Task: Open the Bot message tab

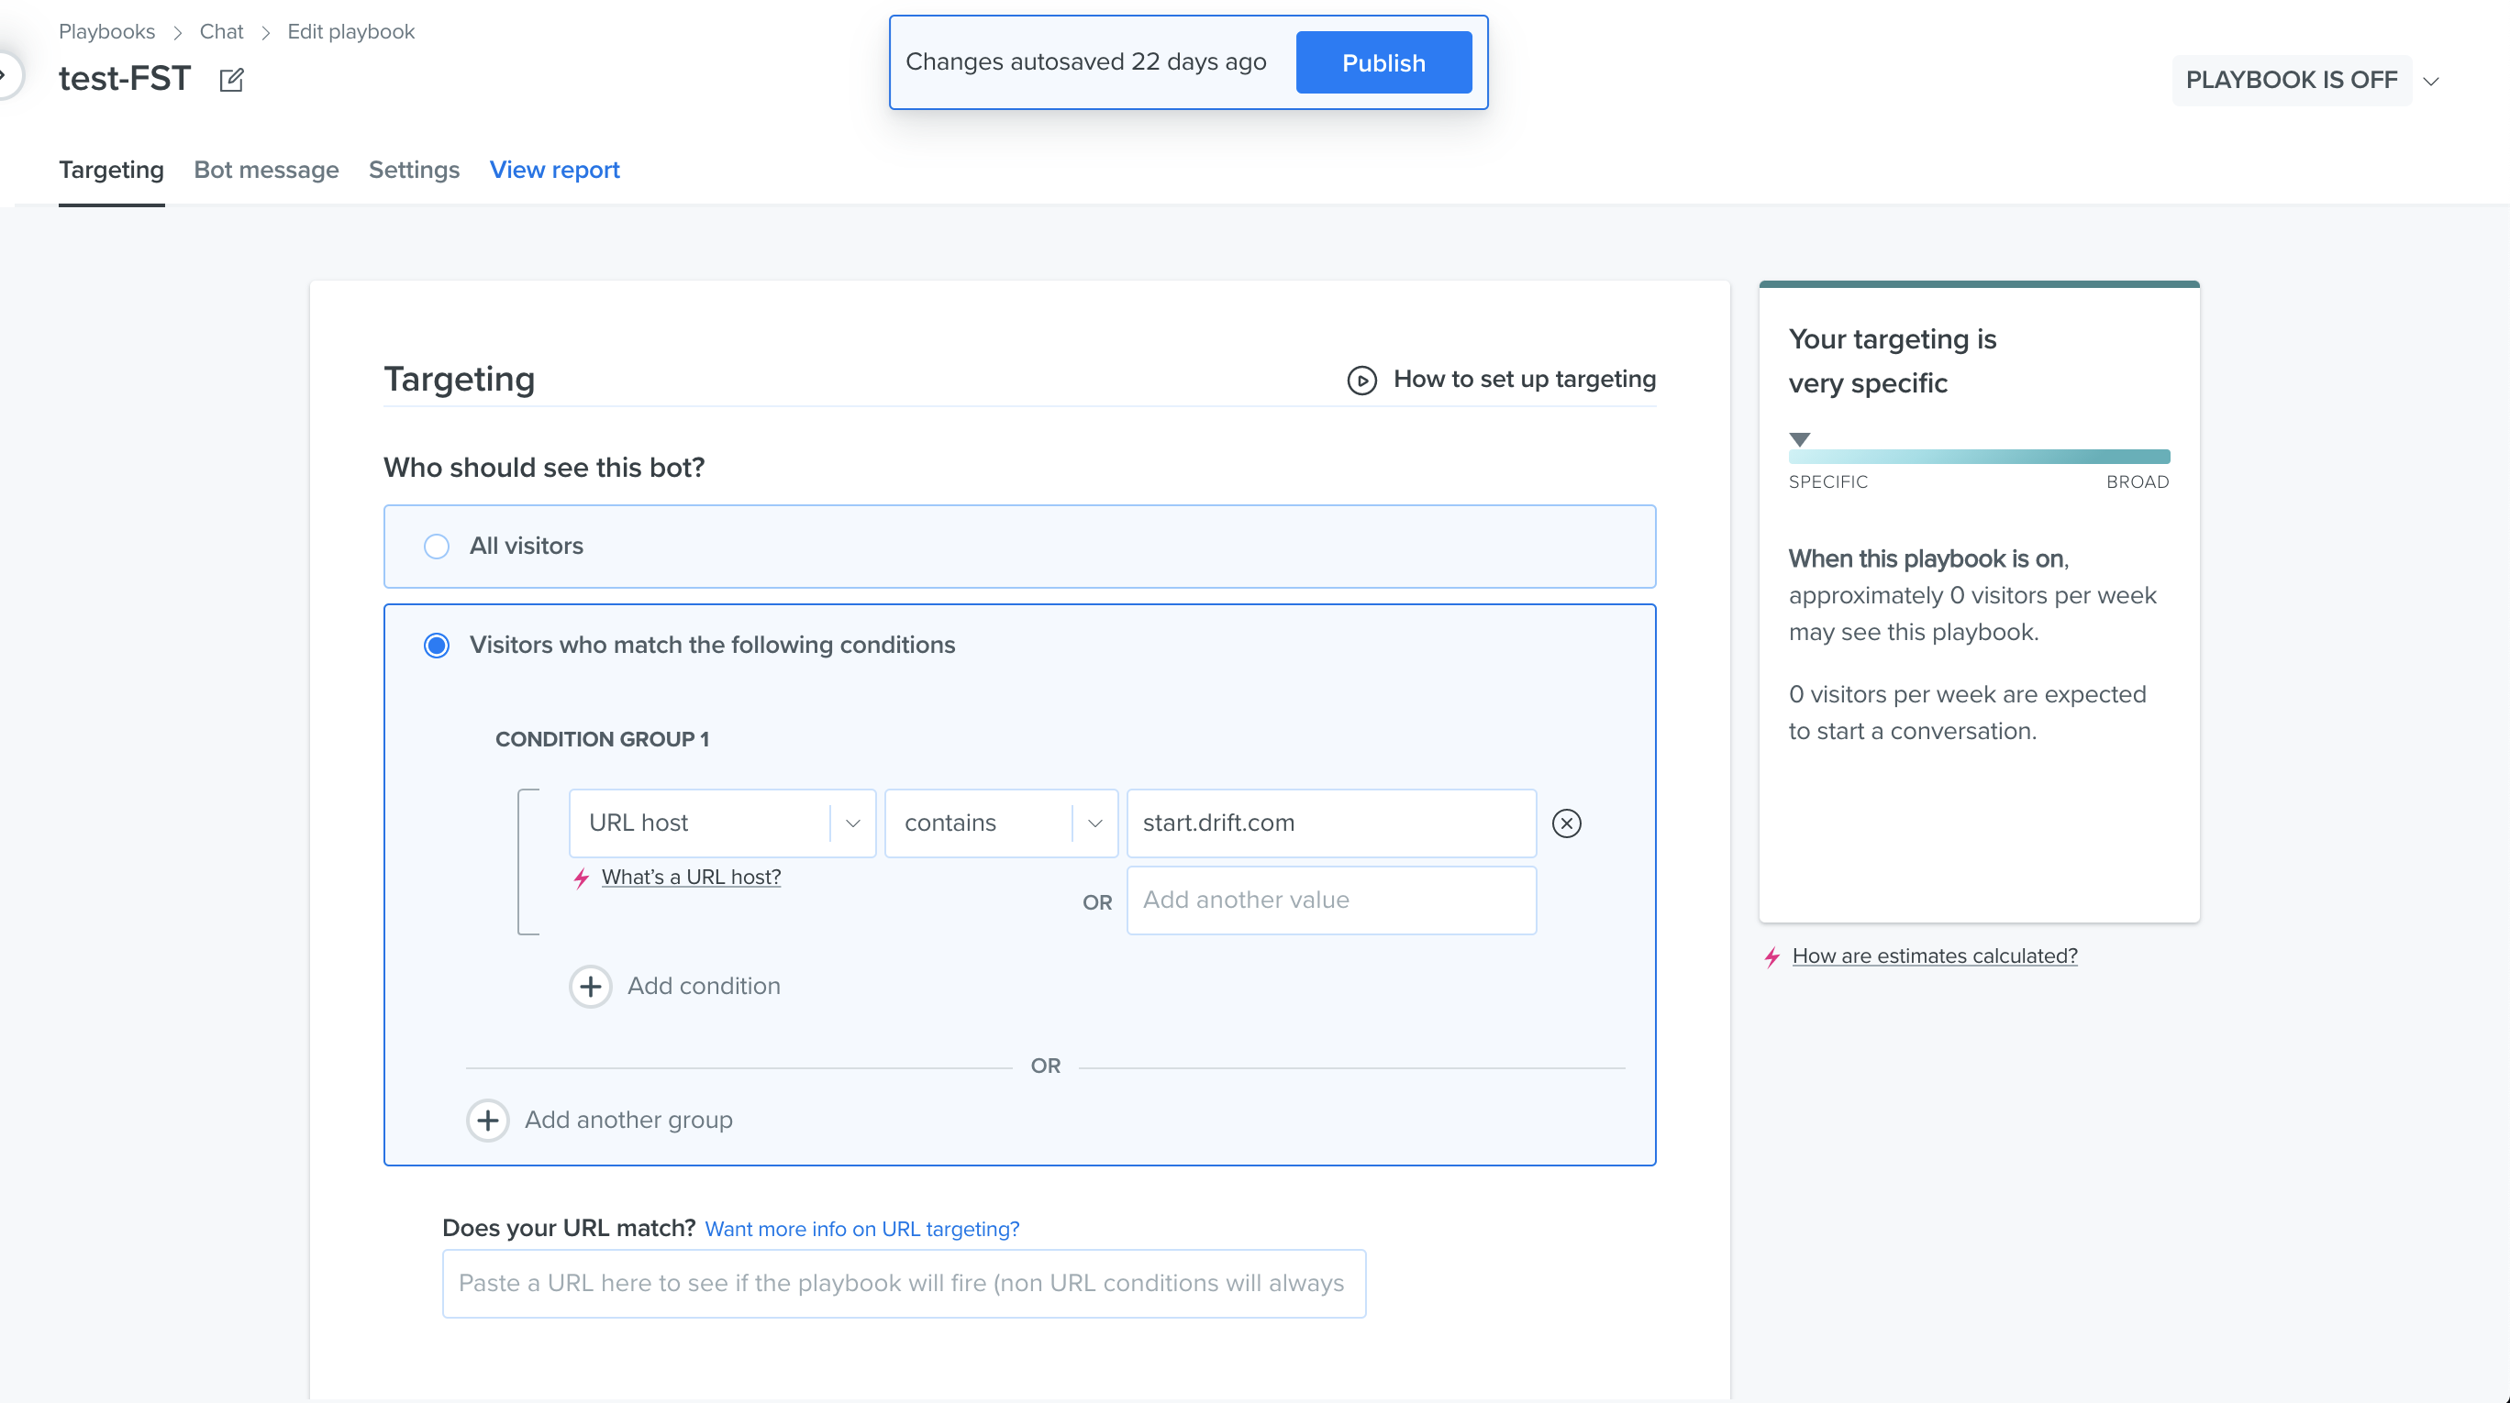Action: 266,171
